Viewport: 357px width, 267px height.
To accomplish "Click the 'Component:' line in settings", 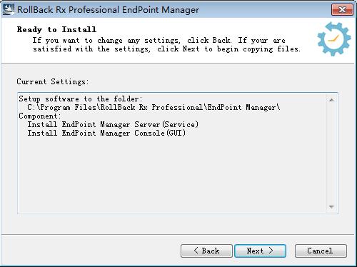I will (40, 116).
